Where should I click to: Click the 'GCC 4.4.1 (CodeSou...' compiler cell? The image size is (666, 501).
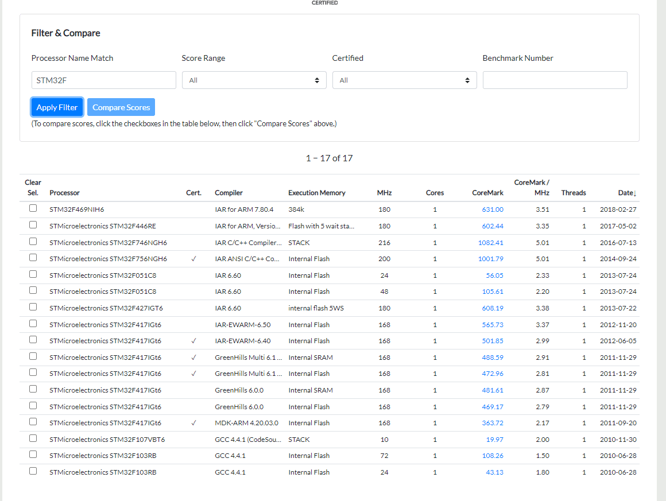click(248, 439)
